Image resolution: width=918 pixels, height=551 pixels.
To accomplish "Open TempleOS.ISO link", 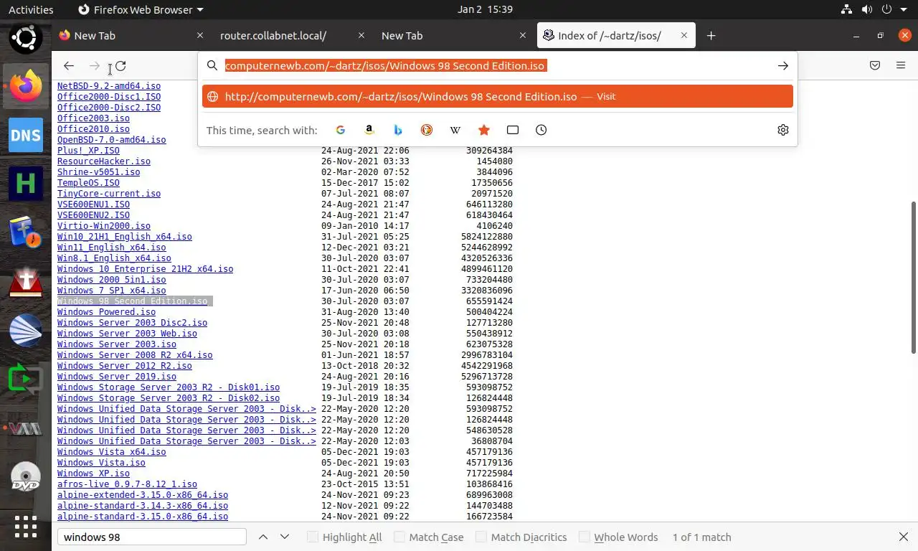I will (x=88, y=183).
